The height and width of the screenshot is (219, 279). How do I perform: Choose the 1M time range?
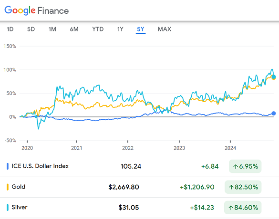(x=52, y=29)
